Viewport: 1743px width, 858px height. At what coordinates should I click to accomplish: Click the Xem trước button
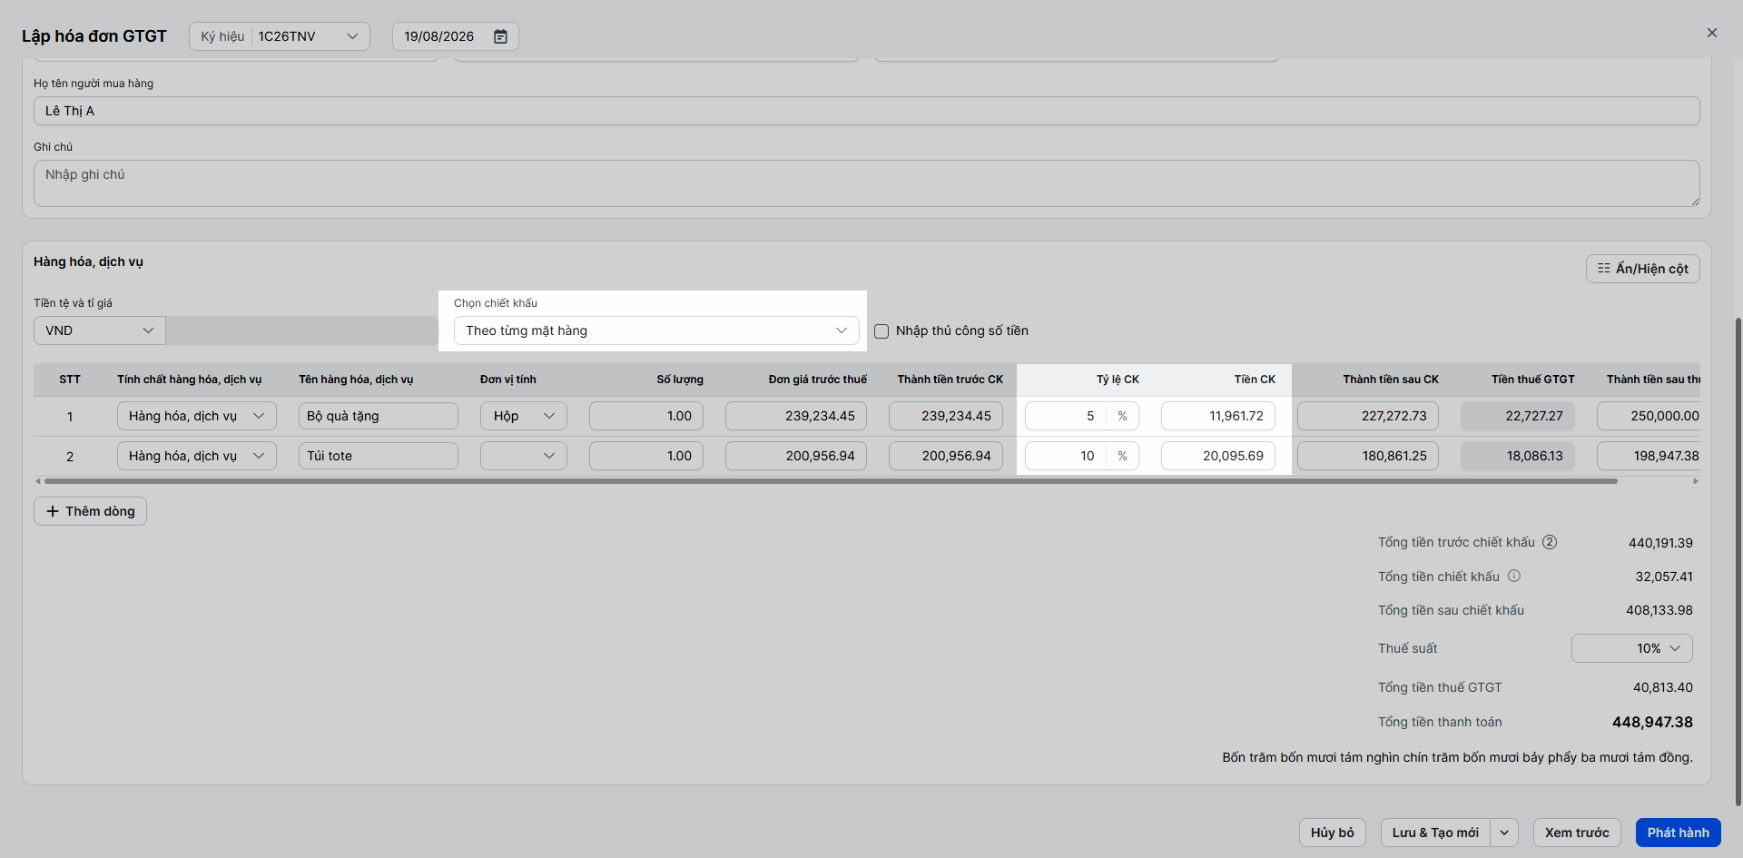[1577, 833]
